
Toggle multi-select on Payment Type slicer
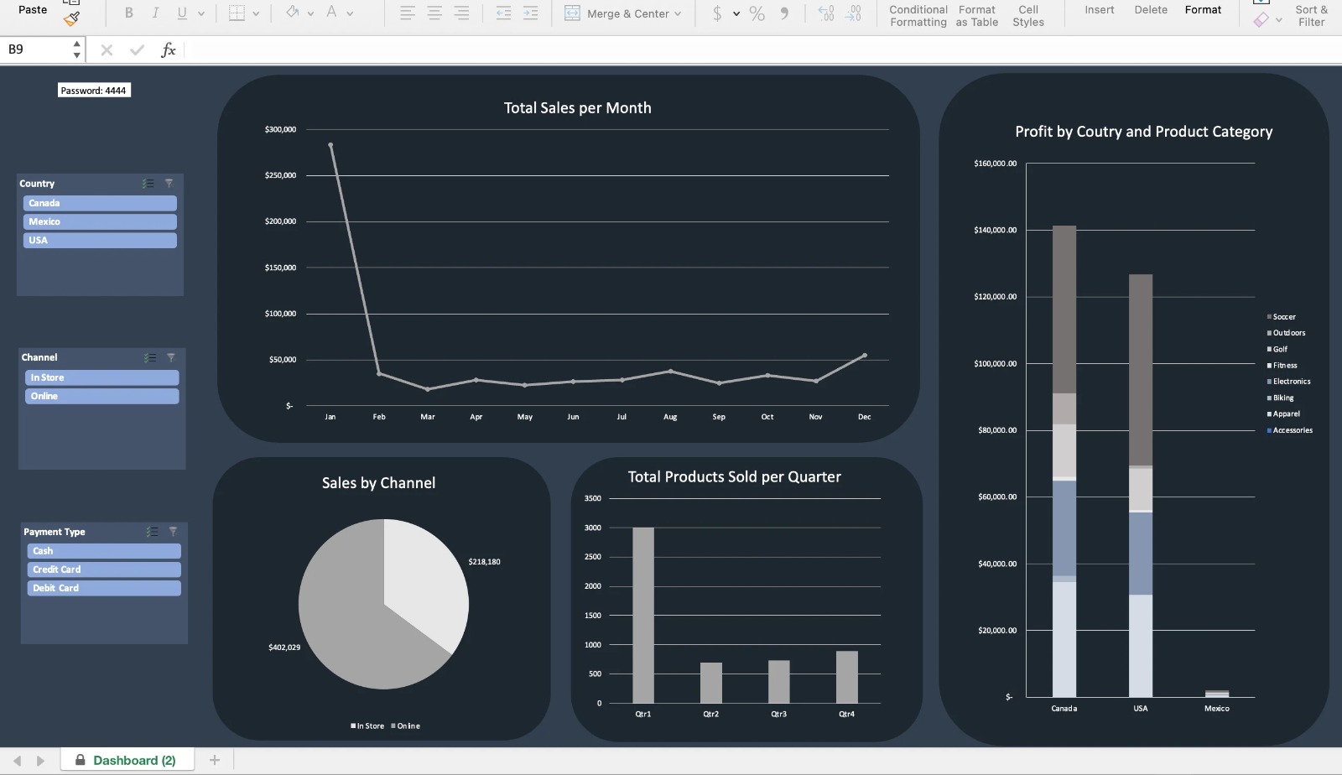click(x=152, y=532)
